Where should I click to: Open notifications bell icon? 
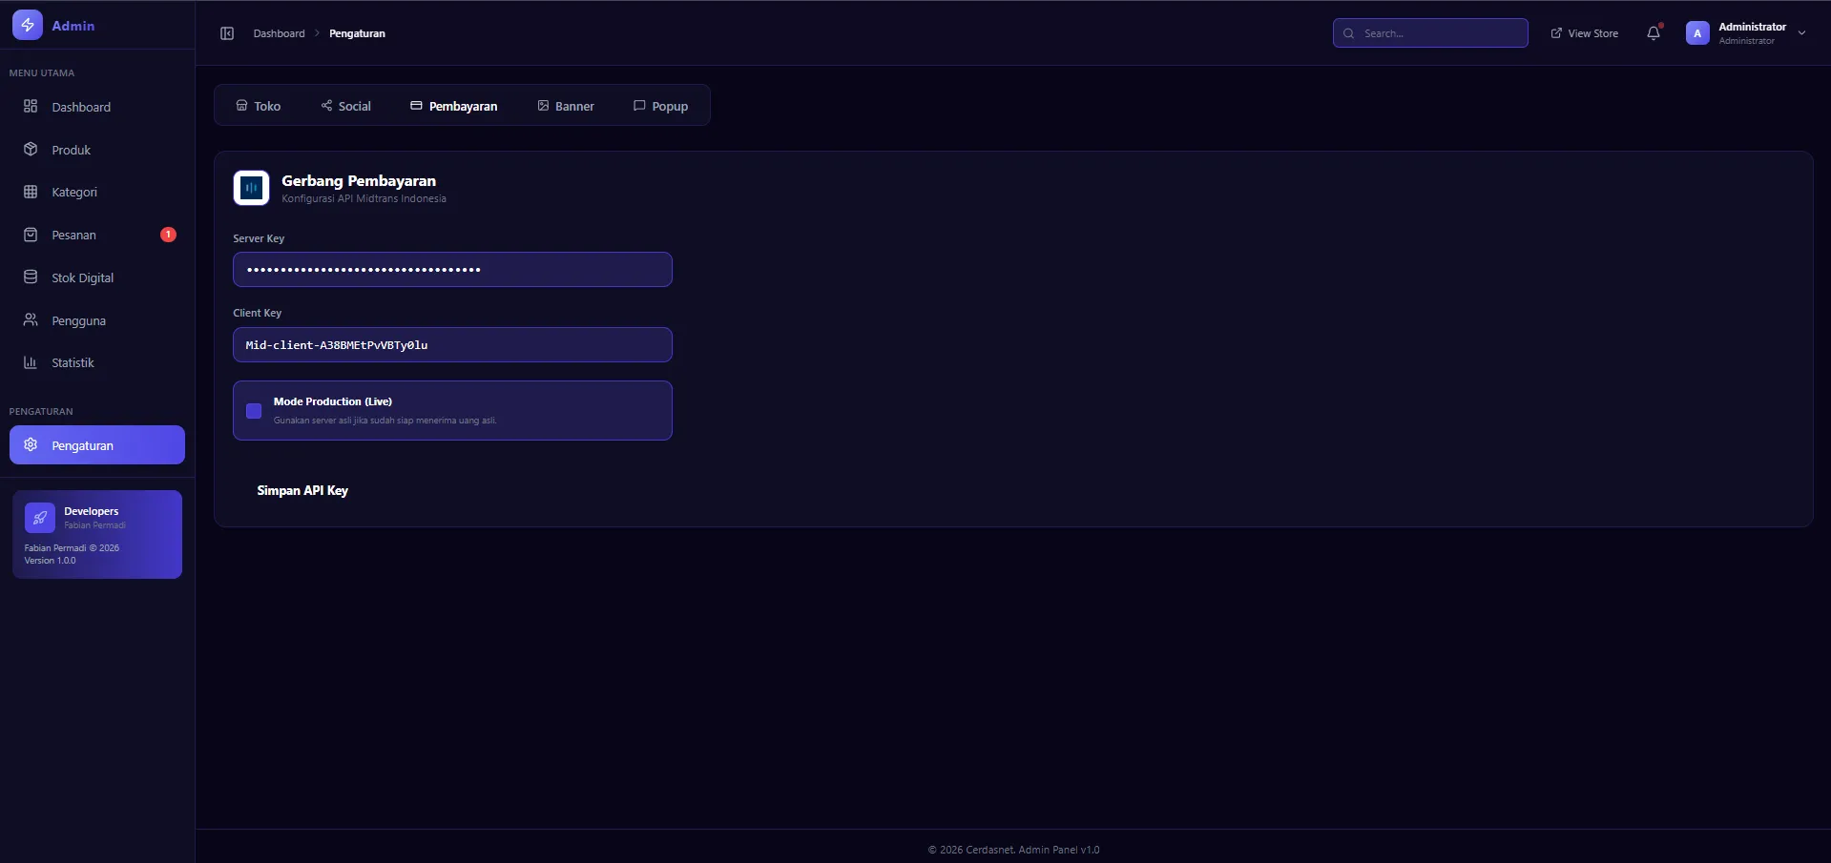click(1654, 33)
